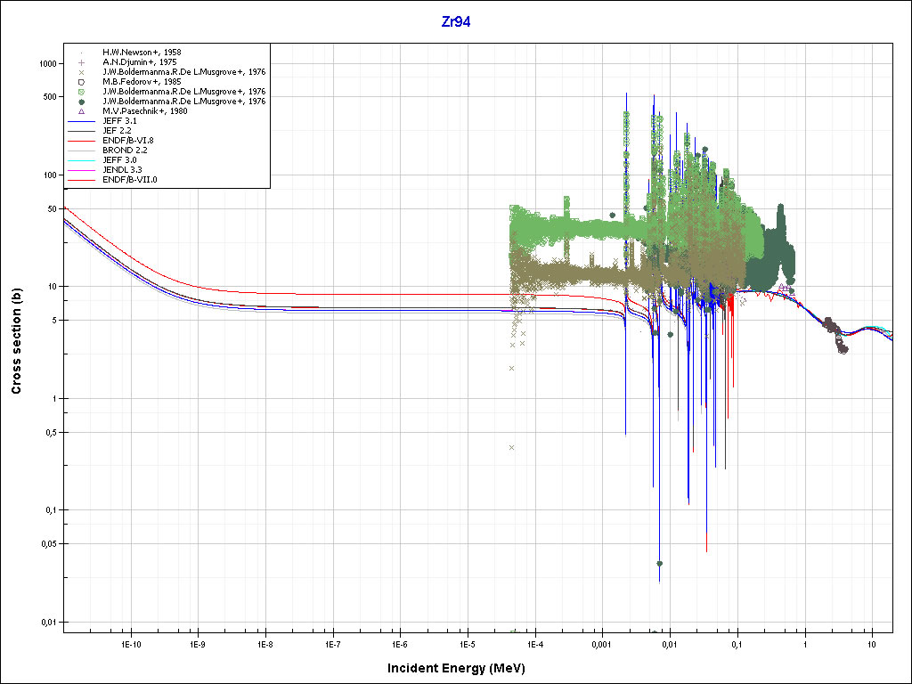Click the purple triangle marker for M.V.Pasechnik
Image resolution: width=912 pixels, height=684 pixels.
81,111
